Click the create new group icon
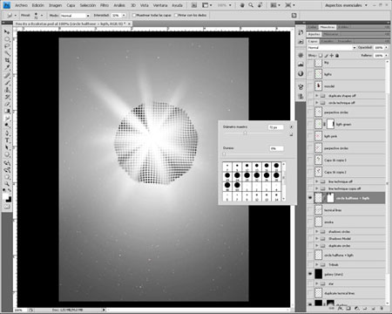 coord(365,309)
